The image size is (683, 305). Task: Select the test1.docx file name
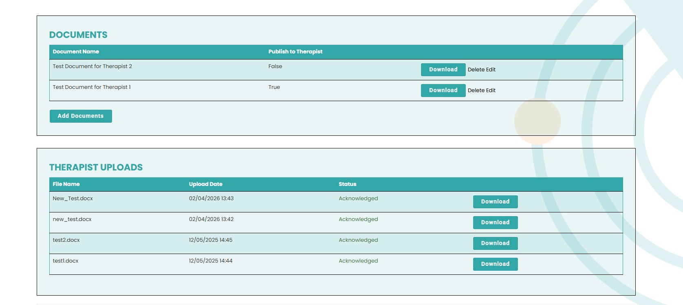tap(66, 261)
